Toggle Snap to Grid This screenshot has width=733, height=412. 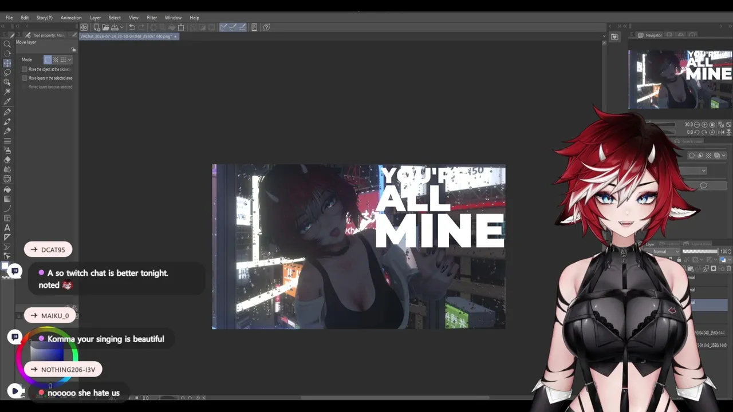[242, 27]
